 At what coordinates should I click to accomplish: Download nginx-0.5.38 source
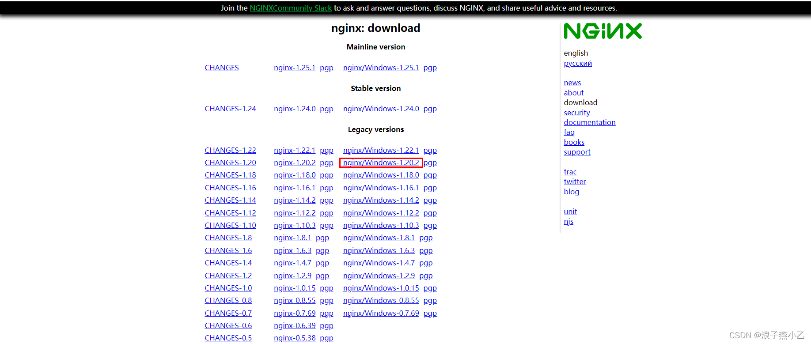[x=295, y=338]
